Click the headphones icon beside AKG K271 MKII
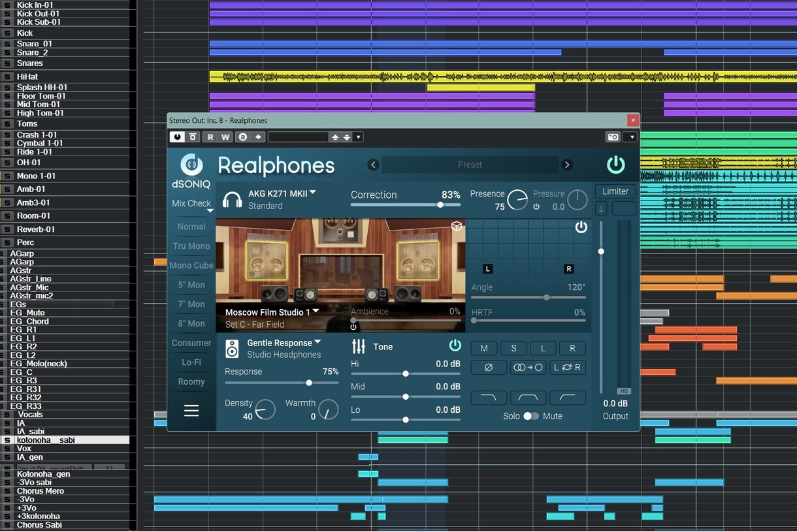Screen dimensions: 797x531 (232, 199)
